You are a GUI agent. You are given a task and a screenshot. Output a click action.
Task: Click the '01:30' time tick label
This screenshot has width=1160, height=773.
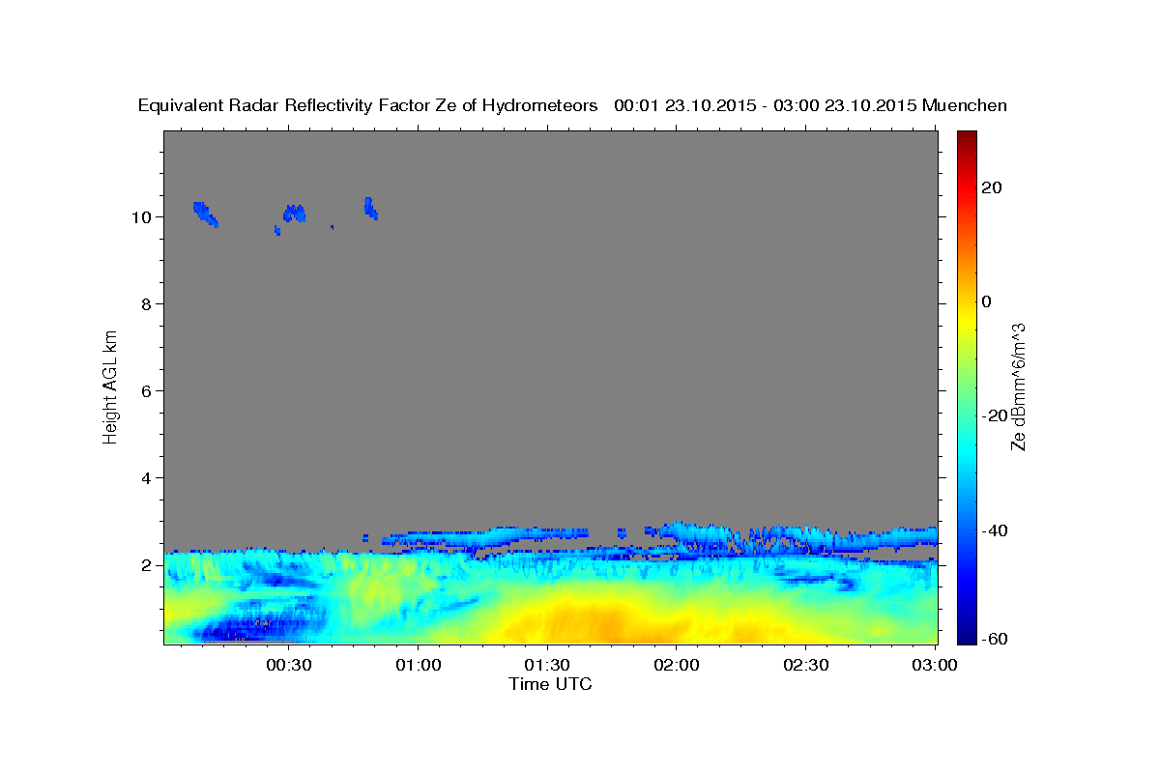tap(547, 665)
